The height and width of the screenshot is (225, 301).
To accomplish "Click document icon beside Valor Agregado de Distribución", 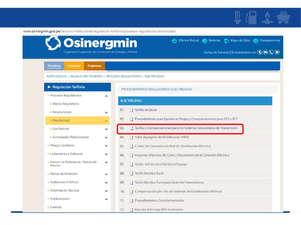I will (132, 137).
